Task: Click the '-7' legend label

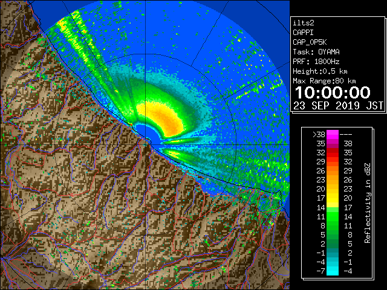Action: [320, 271]
